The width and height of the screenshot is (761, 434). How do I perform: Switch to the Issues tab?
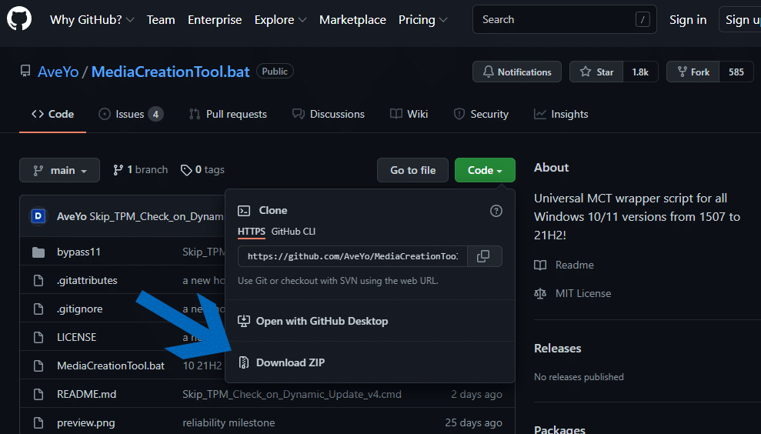click(131, 114)
